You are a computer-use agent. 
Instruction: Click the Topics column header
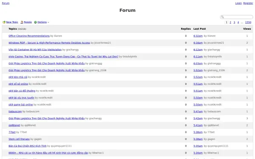pyautogui.click(x=13, y=29)
